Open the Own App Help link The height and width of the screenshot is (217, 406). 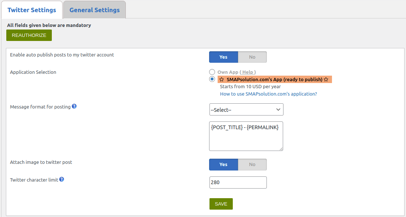click(x=248, y=72)
